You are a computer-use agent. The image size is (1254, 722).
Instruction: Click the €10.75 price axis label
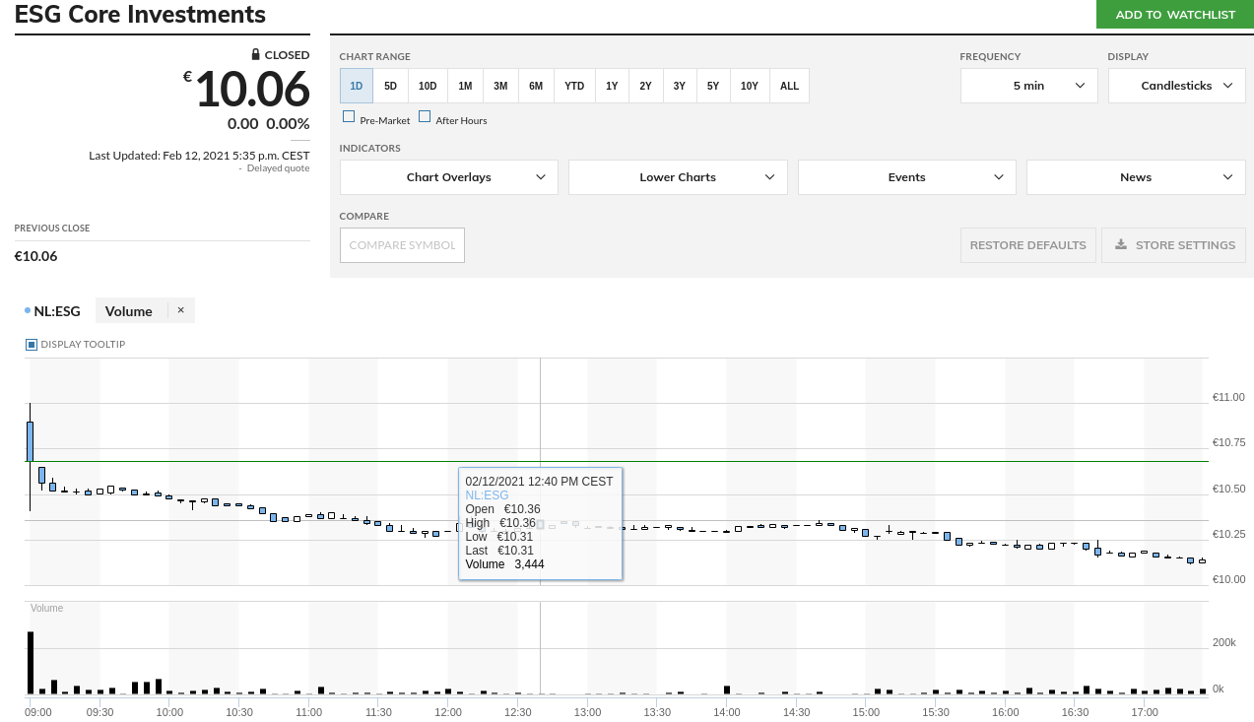(1228, 442)
